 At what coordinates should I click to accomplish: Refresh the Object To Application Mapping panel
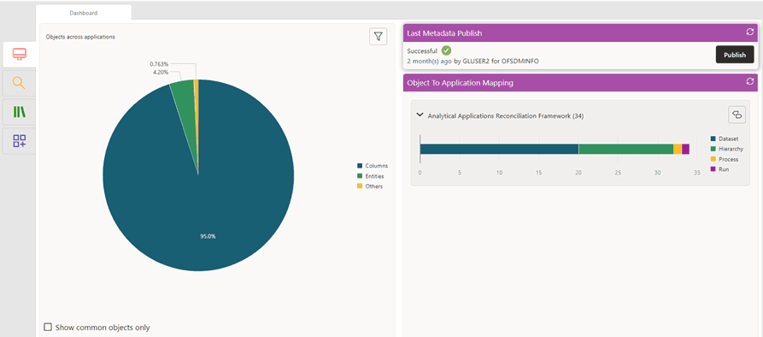coord(750,82)
